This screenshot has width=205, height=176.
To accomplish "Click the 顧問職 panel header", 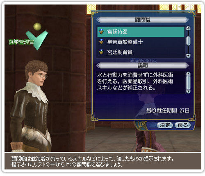I will pyautogui.click(x=143, y=20).
